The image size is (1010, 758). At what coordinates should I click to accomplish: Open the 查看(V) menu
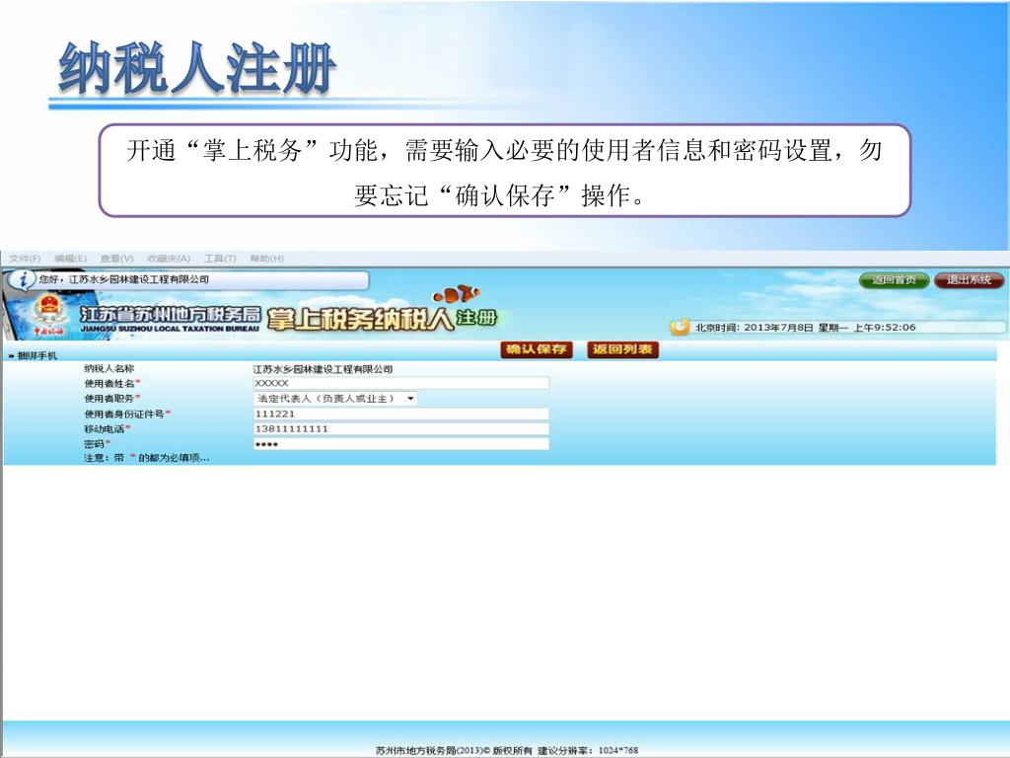click(116, 259)
